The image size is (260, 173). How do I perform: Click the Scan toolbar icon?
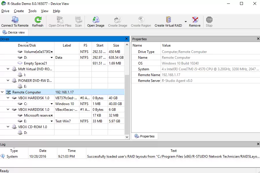click(x=78, y=20)
